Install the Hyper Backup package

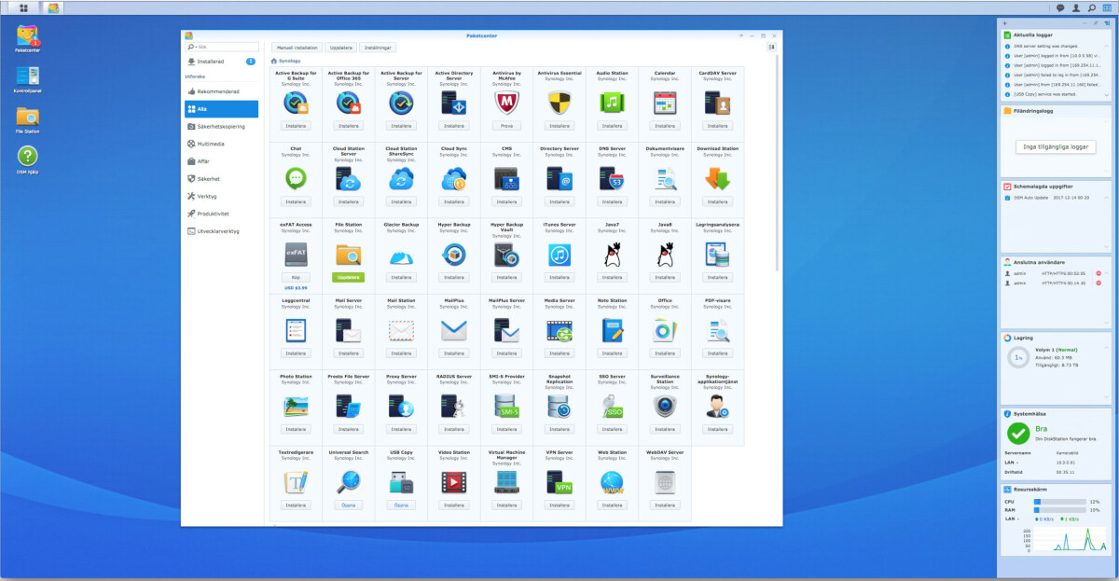coord(454,277)
